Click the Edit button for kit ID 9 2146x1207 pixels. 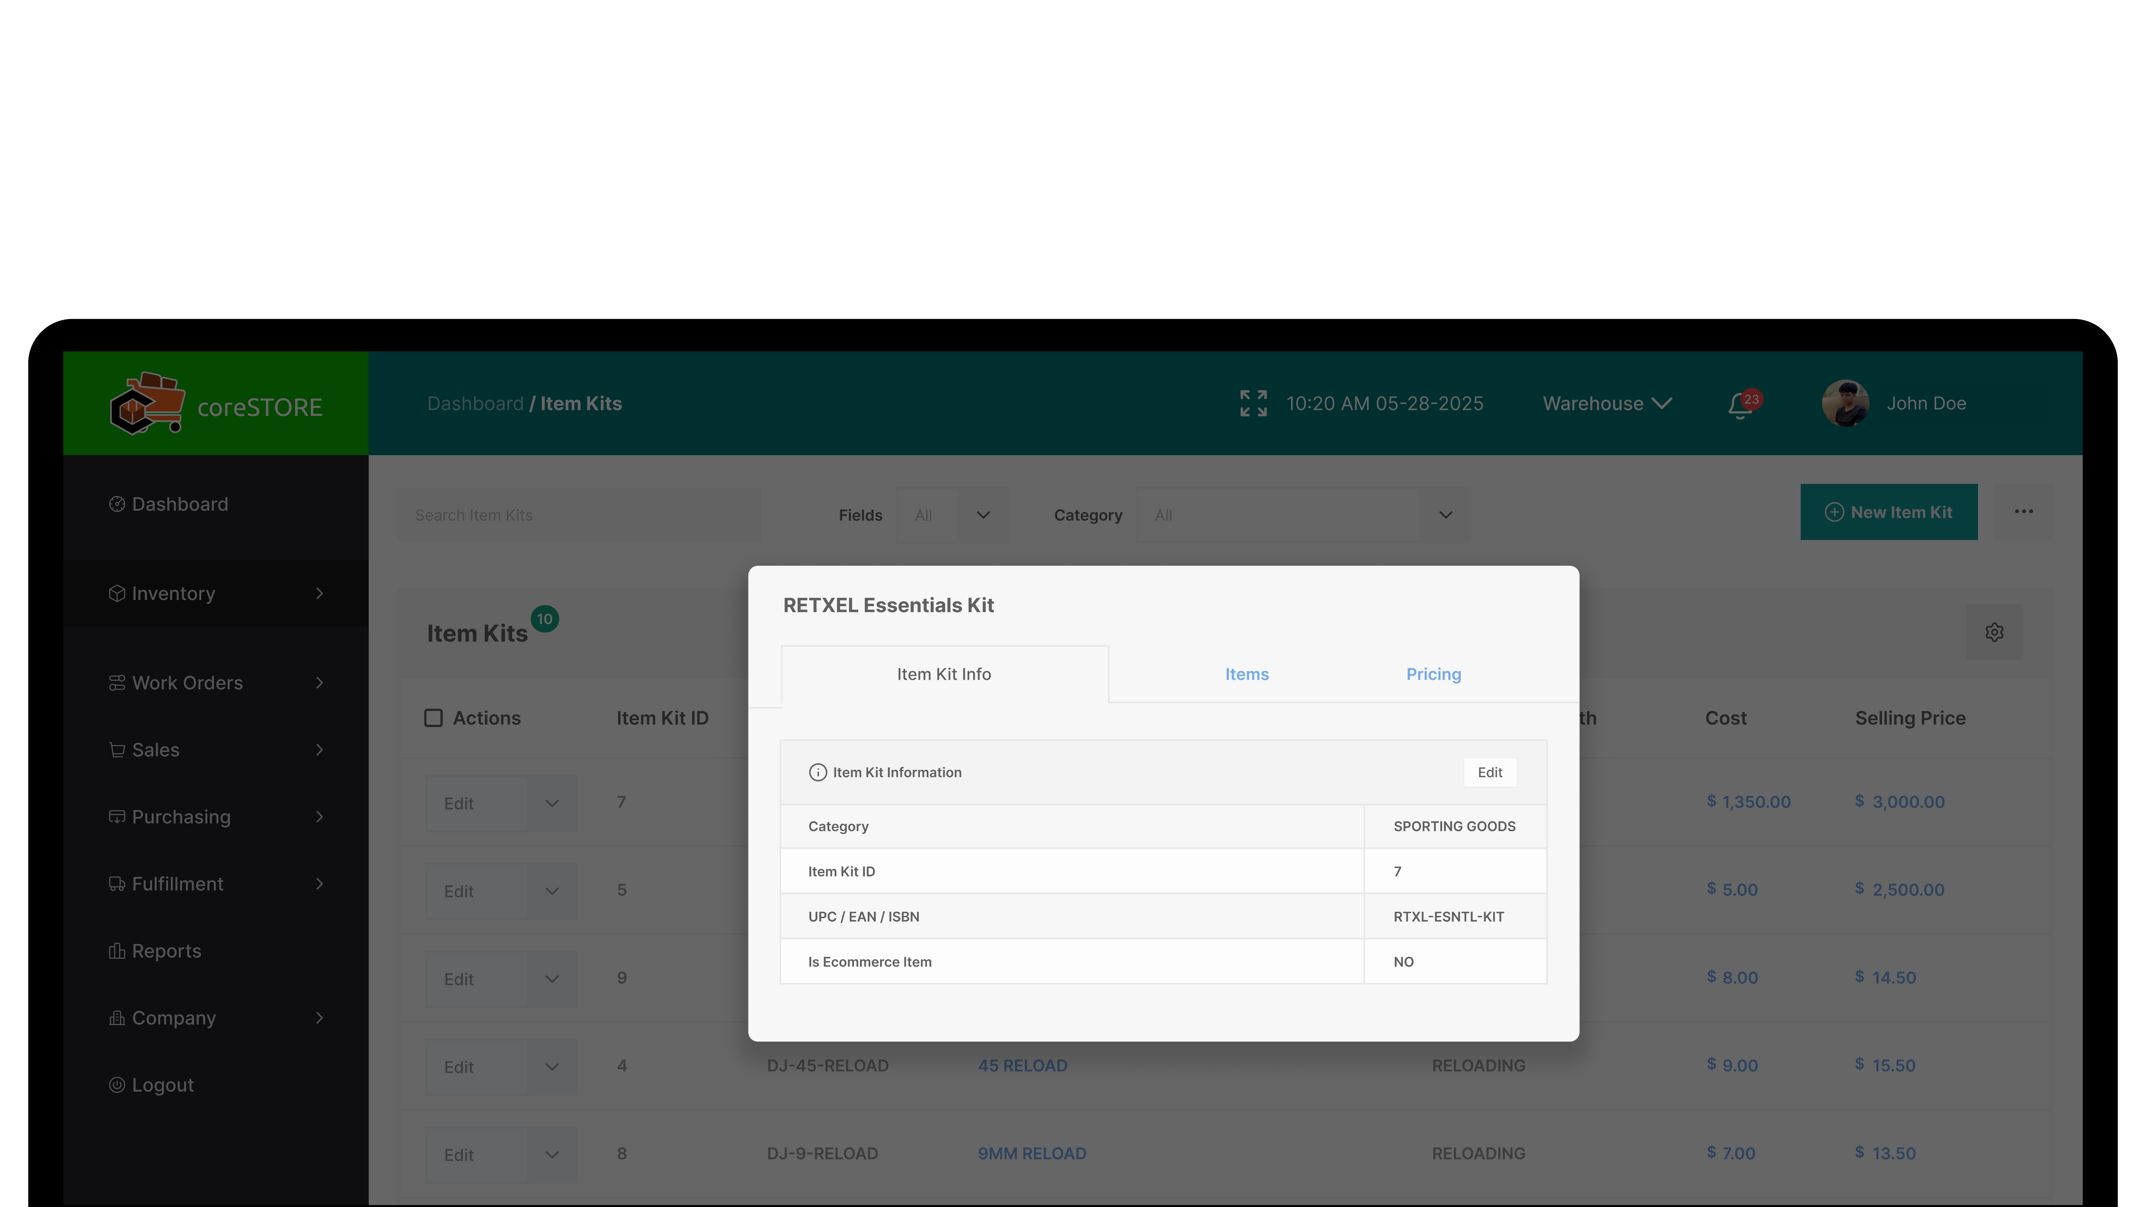pyautogui.click(x=476, y=979)
